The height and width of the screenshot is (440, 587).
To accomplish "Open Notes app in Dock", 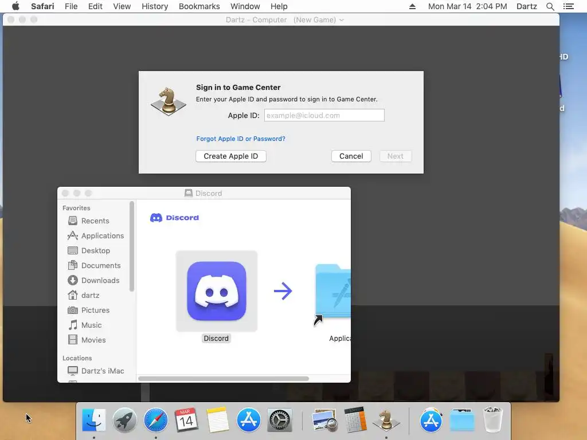I will click(217, 420).
